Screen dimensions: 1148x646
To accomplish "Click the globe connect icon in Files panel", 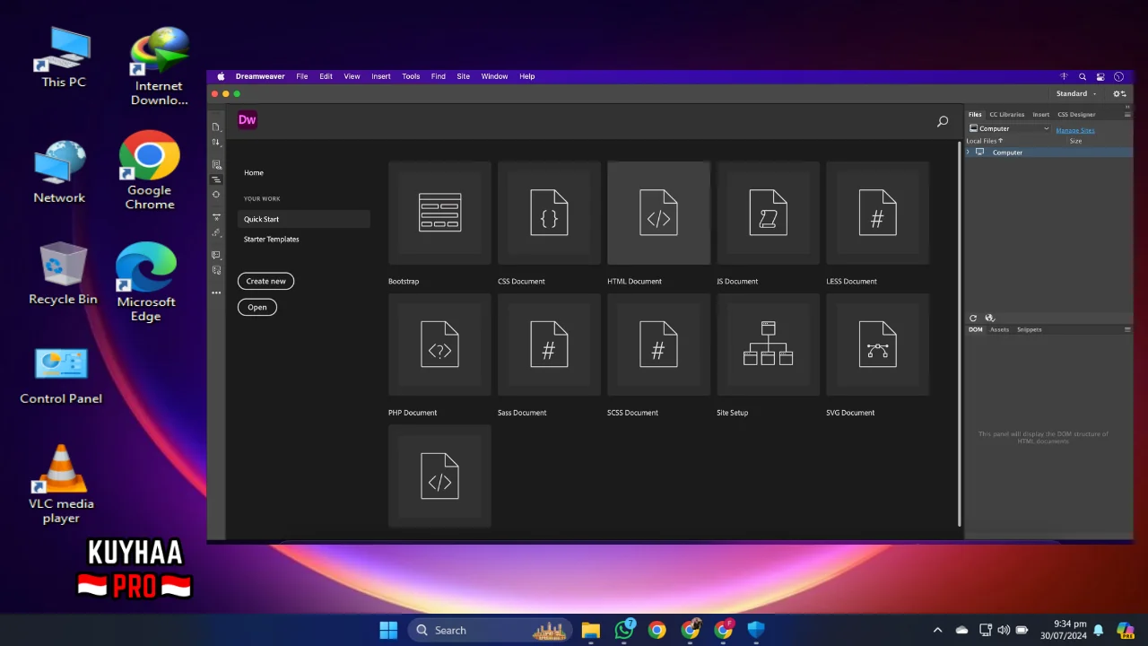I will 990,318.
